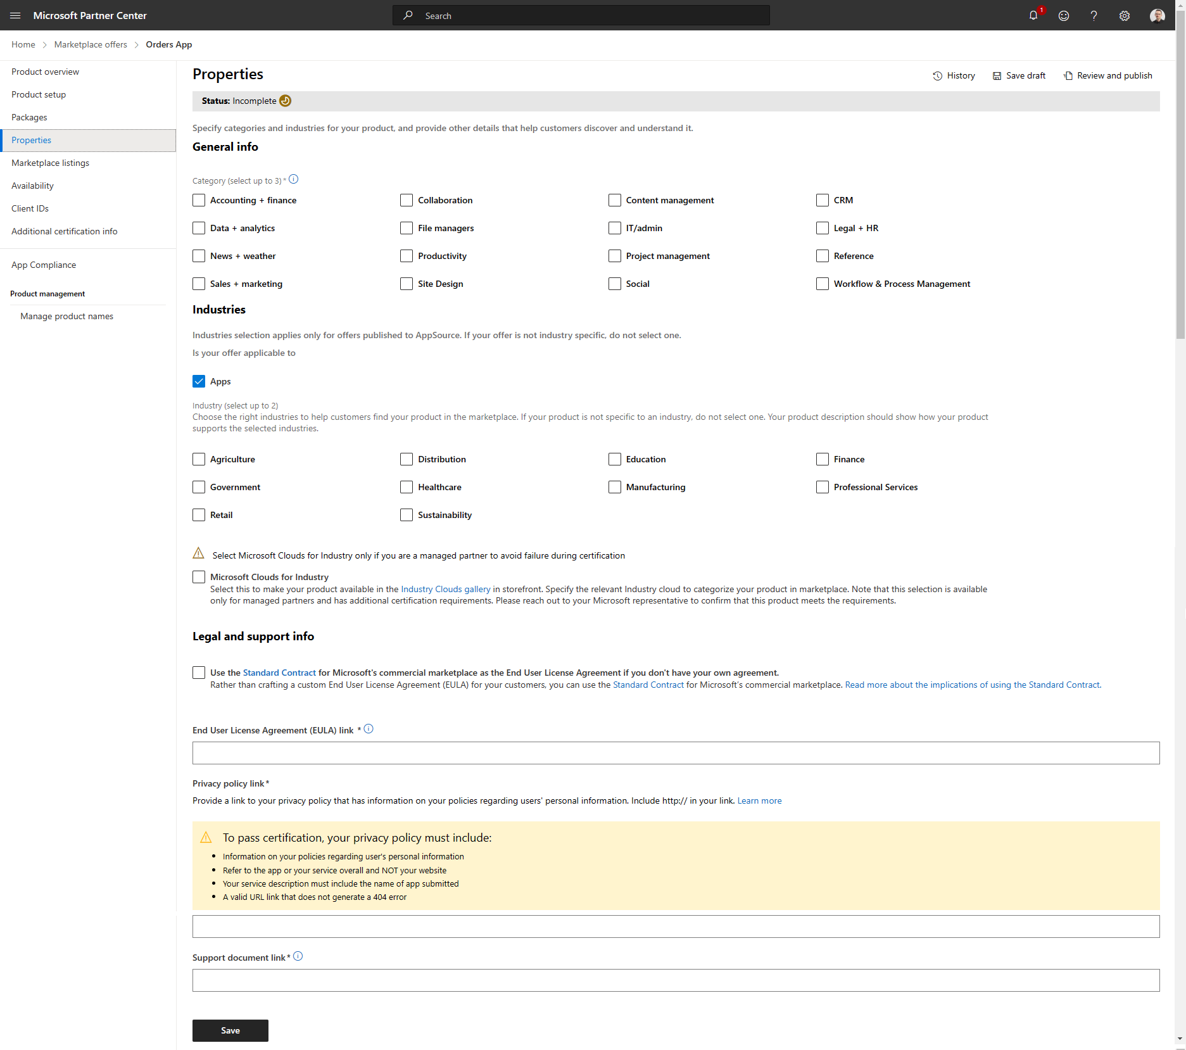Open the bold Standard Contract link
1186x1050 pixels.
click(279, 673)
